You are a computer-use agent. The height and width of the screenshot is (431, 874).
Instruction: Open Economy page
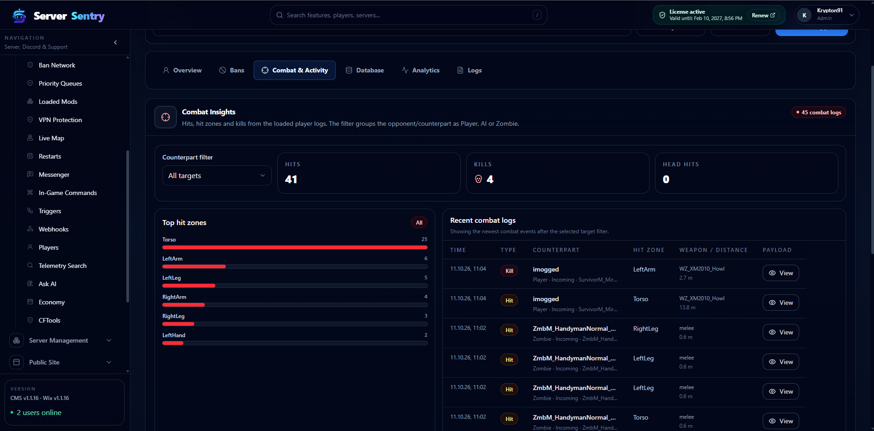coord(52,302)
